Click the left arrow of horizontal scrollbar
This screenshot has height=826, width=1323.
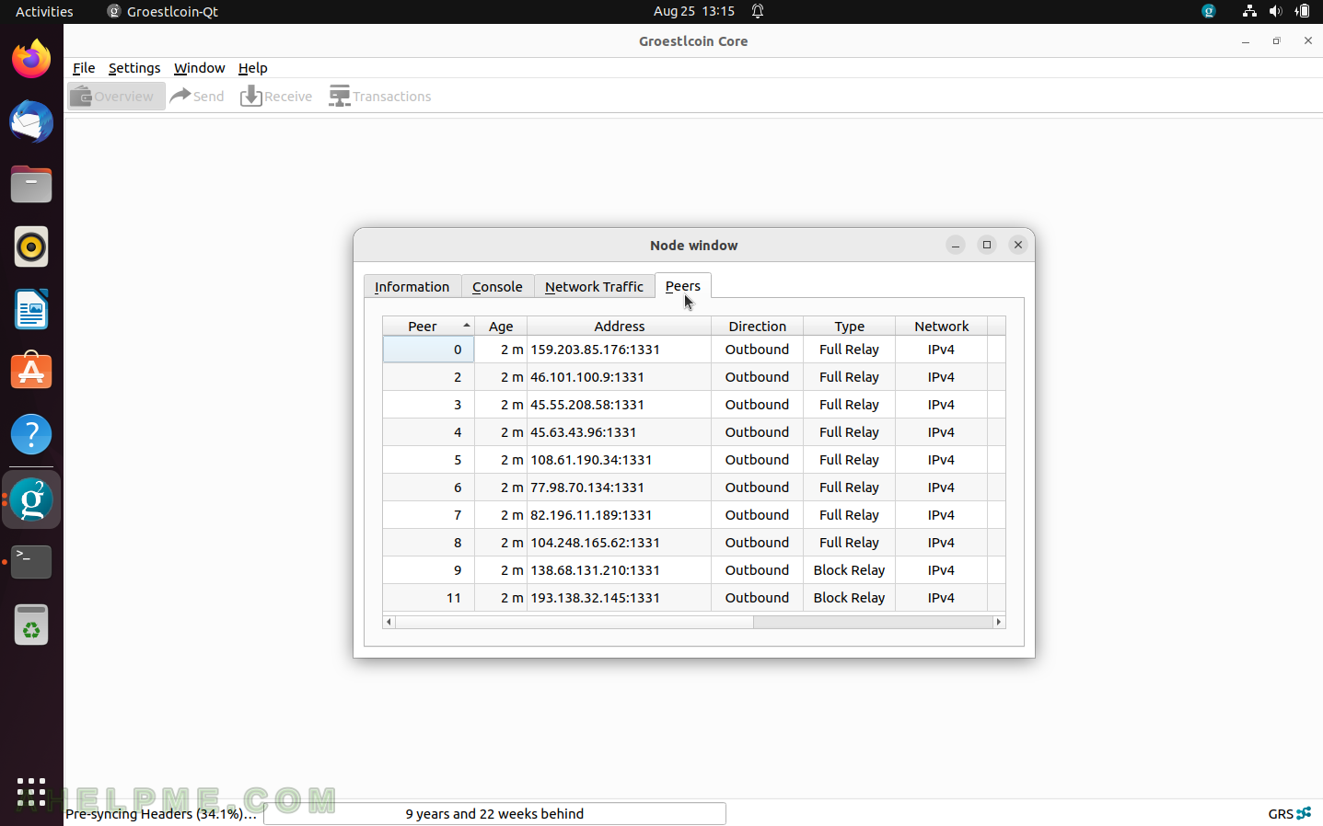point(389,622)
